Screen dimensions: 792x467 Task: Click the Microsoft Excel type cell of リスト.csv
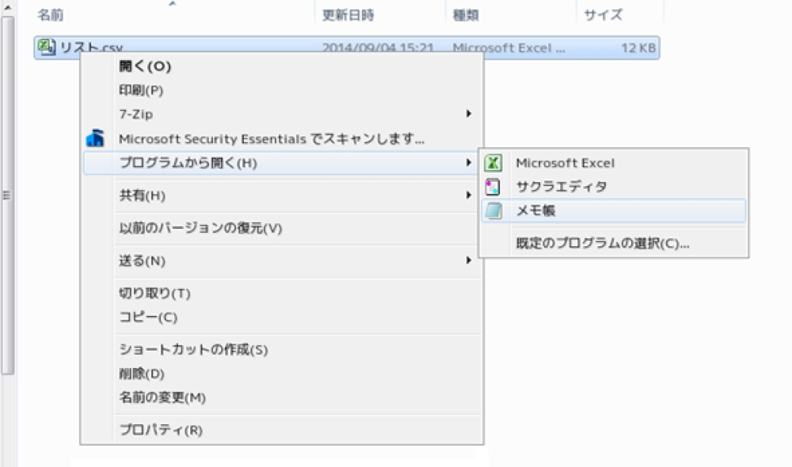[508, 48]
